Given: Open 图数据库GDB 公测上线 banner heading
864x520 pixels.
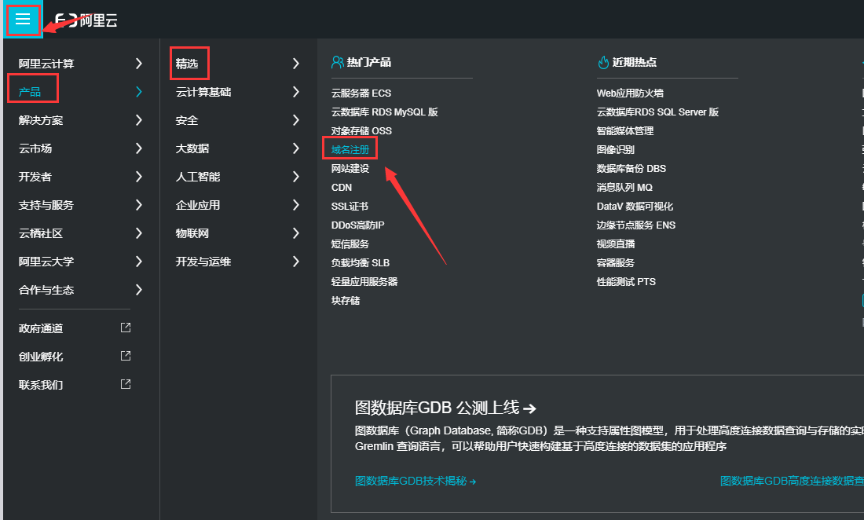Looking at the screenshot, I should point(445,408).
